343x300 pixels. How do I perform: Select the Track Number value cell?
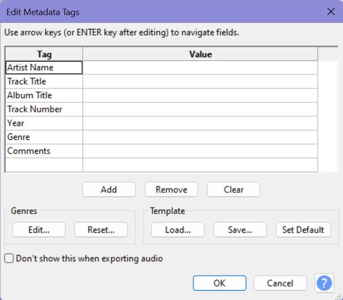point(200,109)
